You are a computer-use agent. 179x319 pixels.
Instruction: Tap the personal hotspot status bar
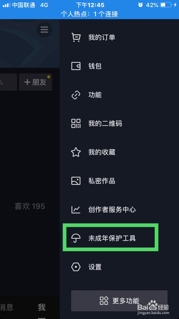click(x=89, y=14)
